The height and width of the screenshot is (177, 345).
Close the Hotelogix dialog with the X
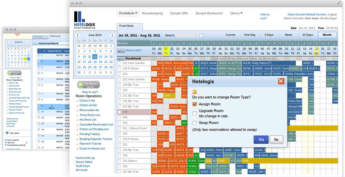(x=281, y=81)
